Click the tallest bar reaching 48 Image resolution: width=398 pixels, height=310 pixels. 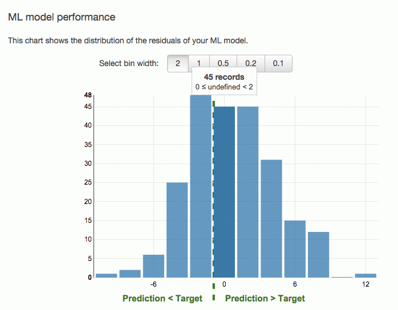[x=201, y=186]
